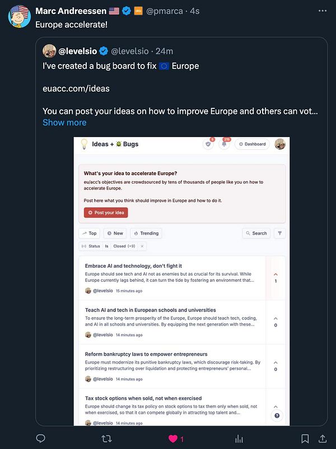336x449 pixels.
Task: Remove the Status is Closed filter
Action: pyautogui.click(x=142, y=246)
